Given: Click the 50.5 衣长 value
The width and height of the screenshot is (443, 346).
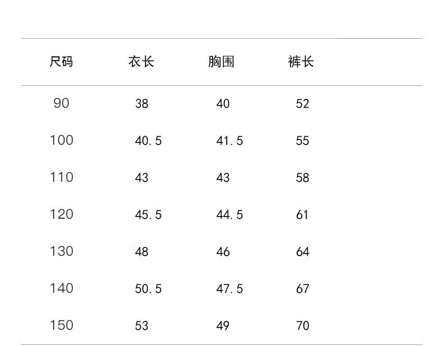Looking at the screenshot, I should [x=148, y=289].
